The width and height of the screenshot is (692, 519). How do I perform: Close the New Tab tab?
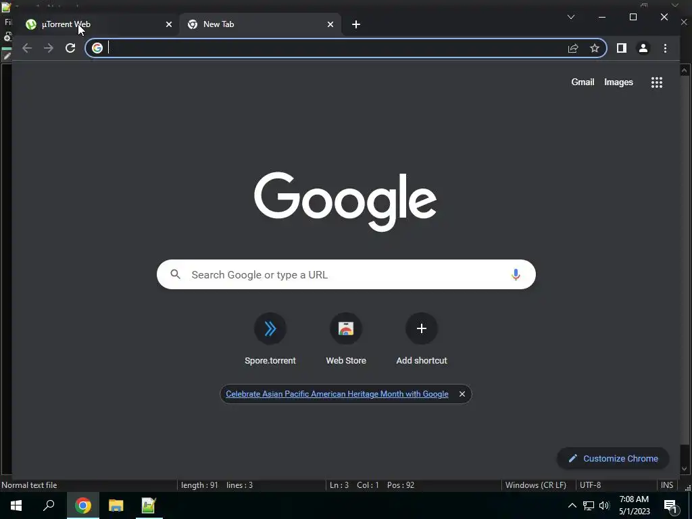[x=330, y=25]
